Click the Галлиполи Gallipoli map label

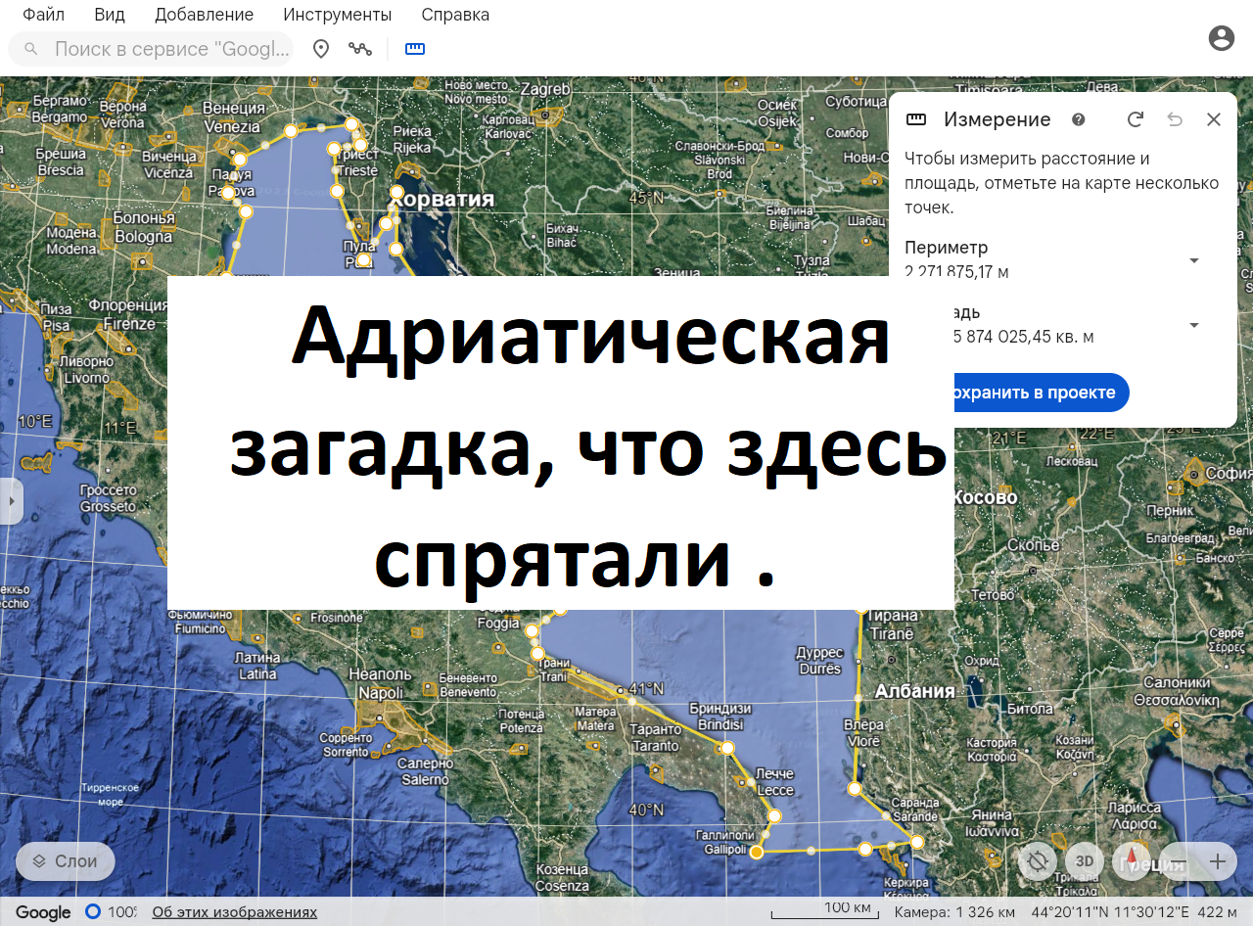click(x=726, y=842)
